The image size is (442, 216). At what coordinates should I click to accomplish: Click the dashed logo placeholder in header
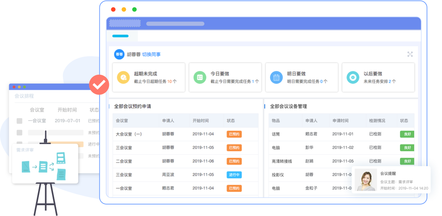(125, 23)
